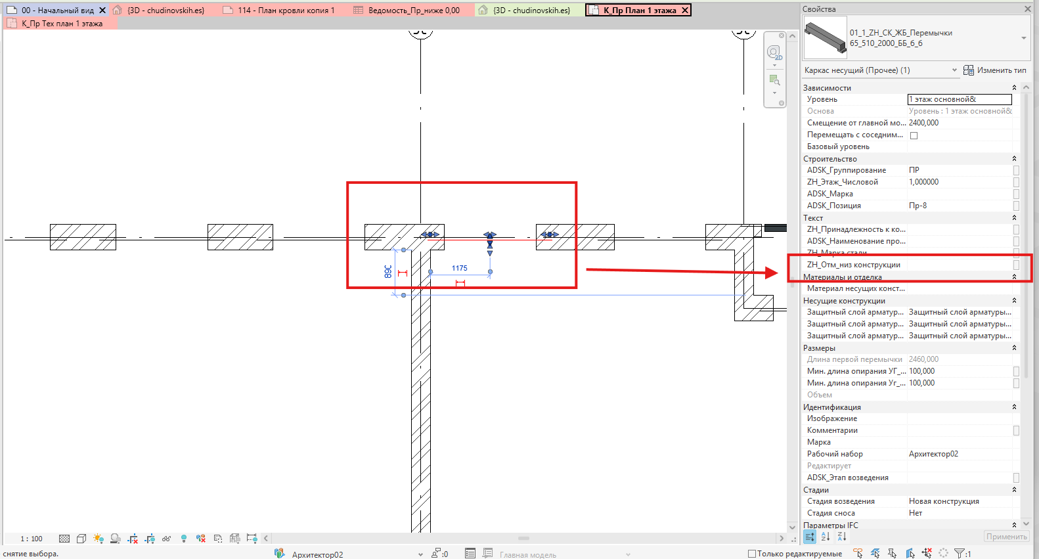This screenshot has height=559, width=1039.
Task: Enable 'Только редактируемые' checkbox
Action: [753, 554]
